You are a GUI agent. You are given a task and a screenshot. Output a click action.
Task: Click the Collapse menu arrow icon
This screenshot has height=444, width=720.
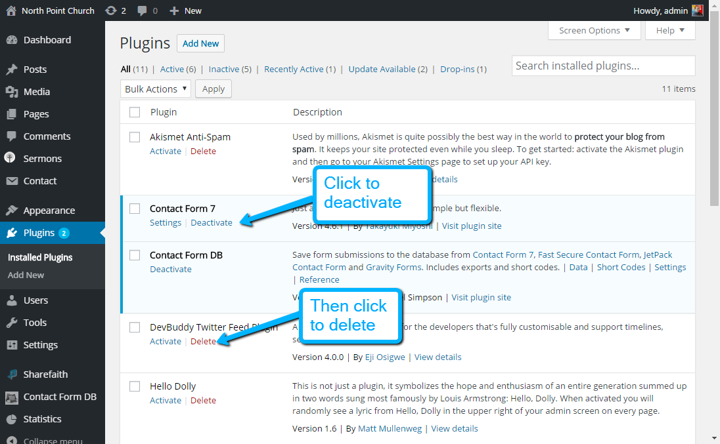click(x=11, y=441)
